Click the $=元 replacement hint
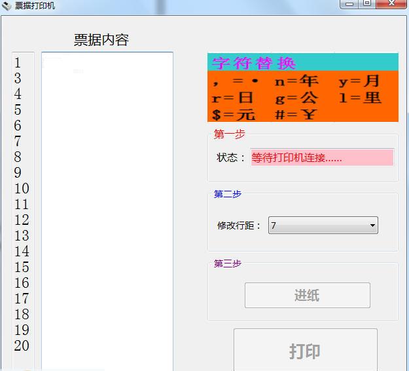The image size is (409, 371). [234, 115]
